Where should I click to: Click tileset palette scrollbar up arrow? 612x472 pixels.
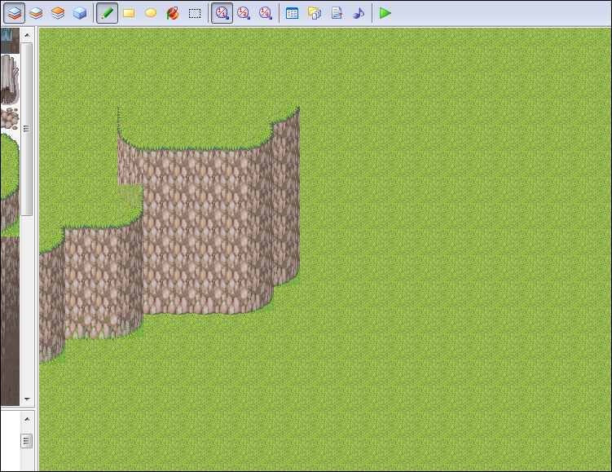(27, 35)
